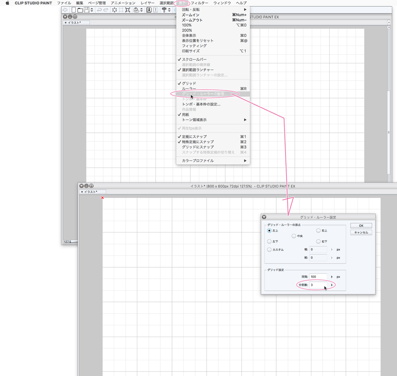Select 右下 origin radio button
The width and height of the screenshot is (397, 376).
pos(318,242)
